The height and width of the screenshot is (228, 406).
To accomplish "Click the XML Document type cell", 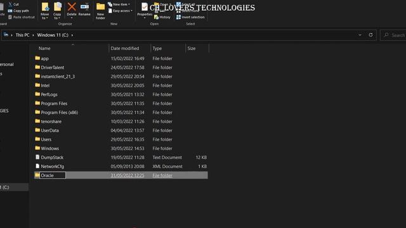I will [167, 166].
